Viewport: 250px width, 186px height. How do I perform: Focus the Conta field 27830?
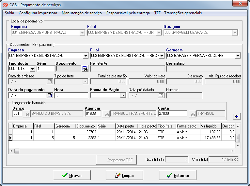click(x=172, y=113)
